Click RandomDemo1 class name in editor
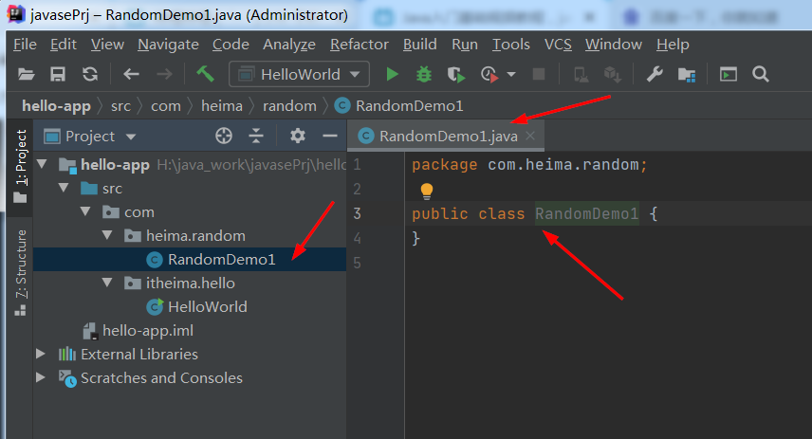 point(587,213)
